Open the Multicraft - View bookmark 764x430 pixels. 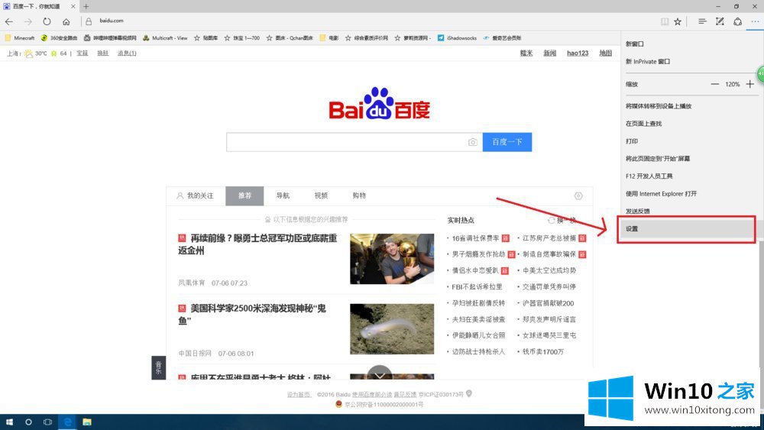(x=165, y=38)
